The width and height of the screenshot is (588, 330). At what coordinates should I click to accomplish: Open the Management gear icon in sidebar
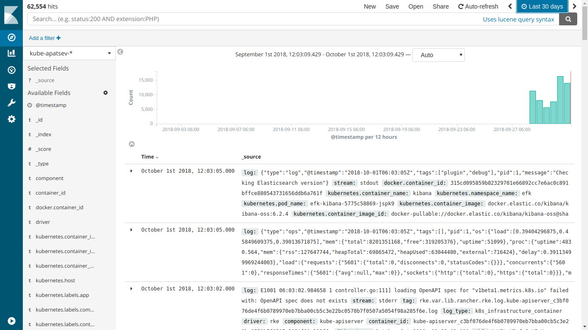11,119
